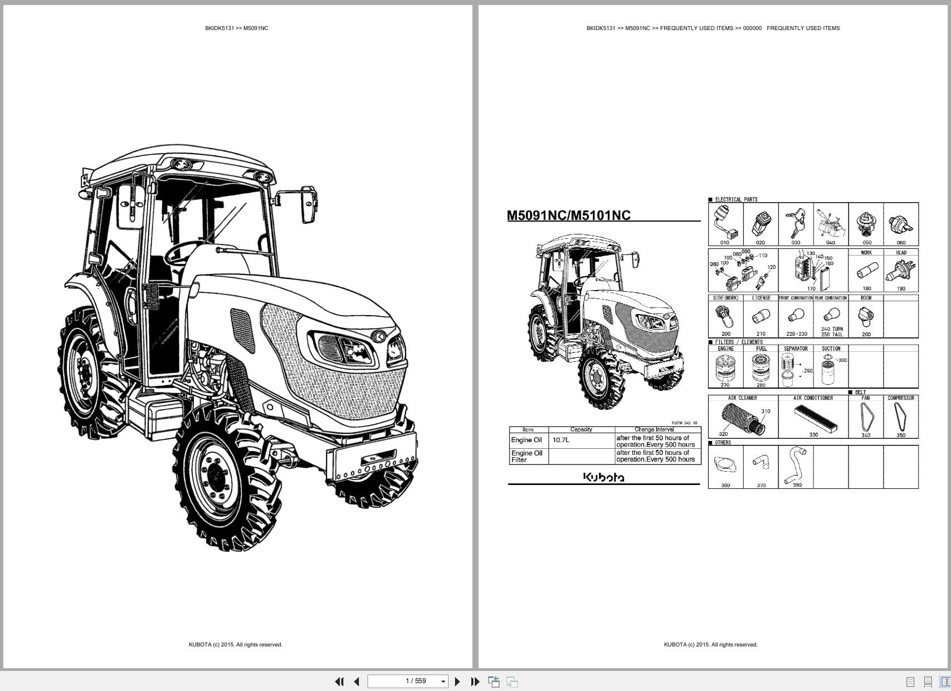Viewport: 951px width, 691px height.
Task: Jump to the first page
Action: pyautogui.click(x=339, y=682)
